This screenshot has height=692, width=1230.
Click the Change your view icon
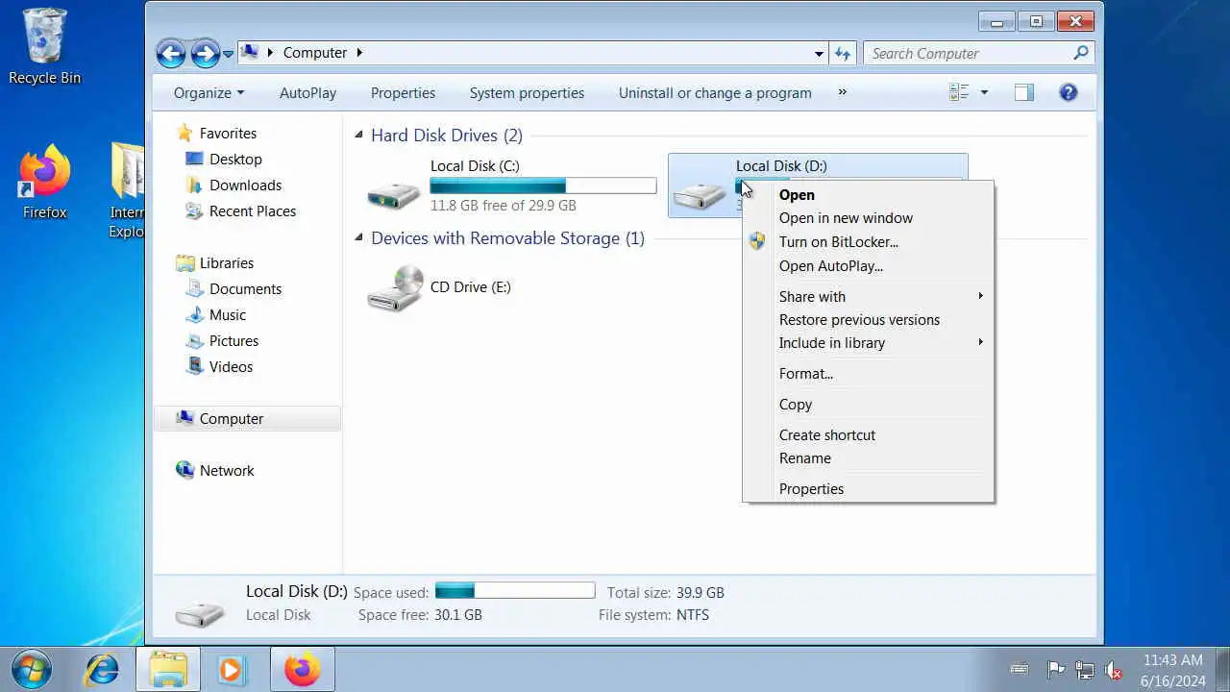(x=959, y=92)
